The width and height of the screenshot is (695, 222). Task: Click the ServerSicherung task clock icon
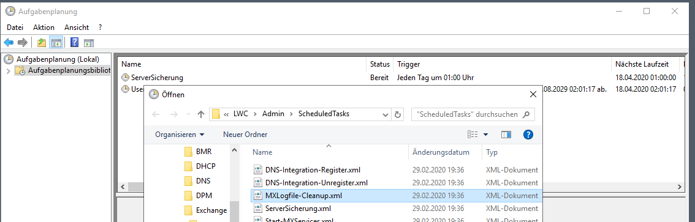point(126,78)
